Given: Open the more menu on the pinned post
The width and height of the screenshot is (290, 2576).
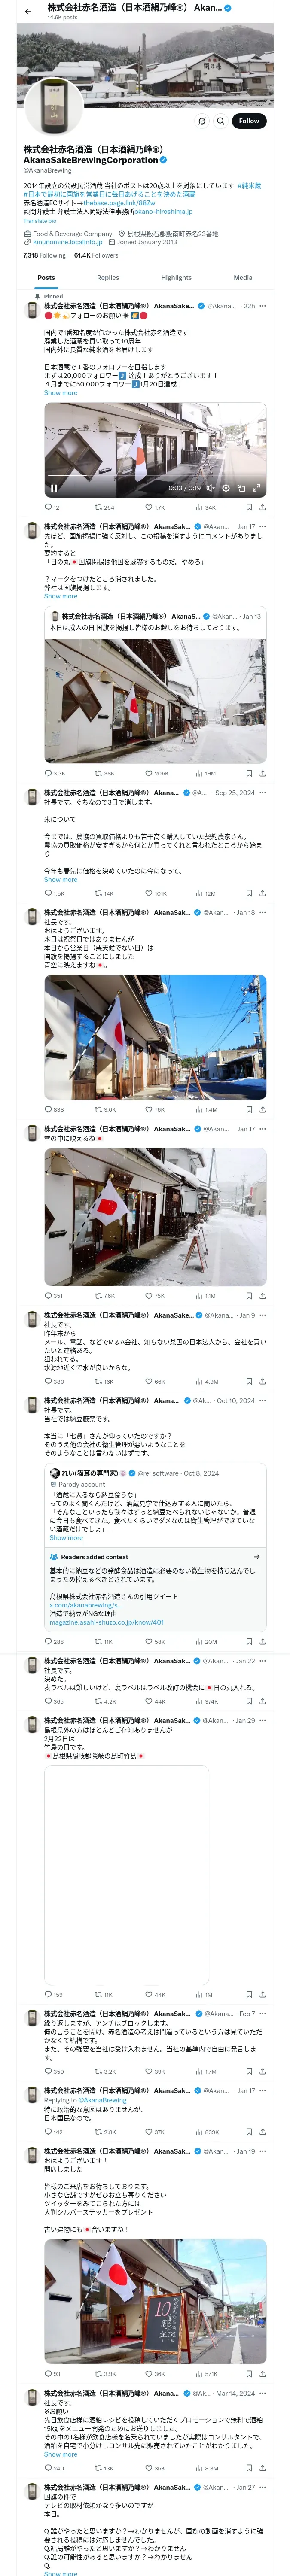Looking at the screenshot, I should pyautogui.click(x=263, y=306).
